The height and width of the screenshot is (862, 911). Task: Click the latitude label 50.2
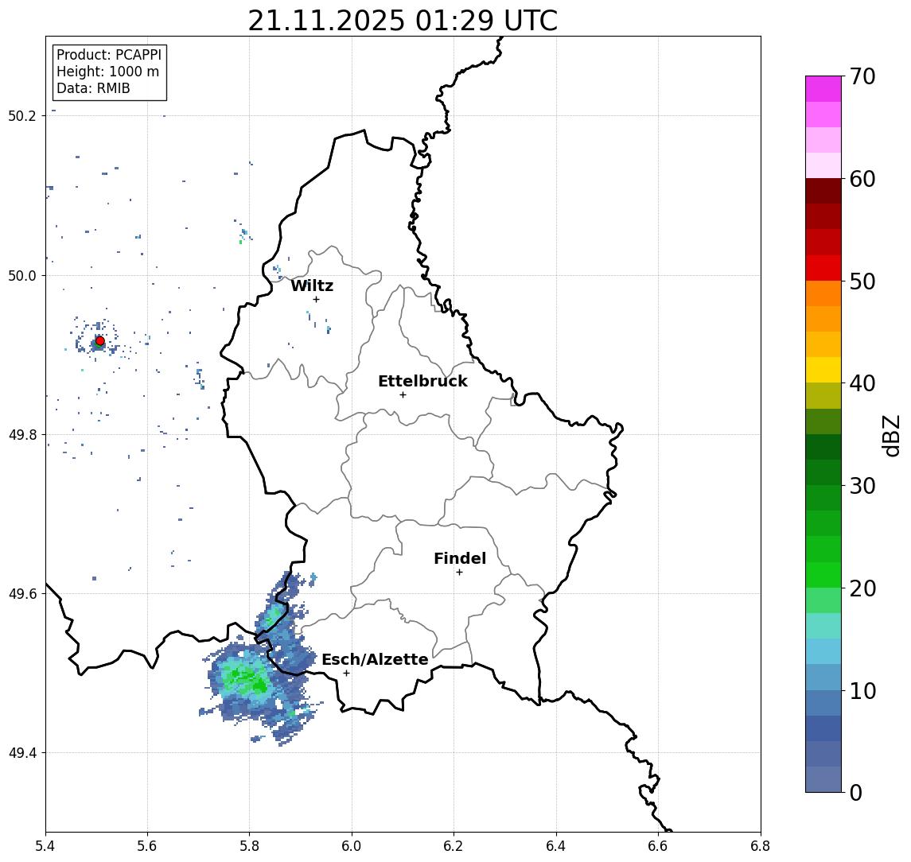pos(22,115)
